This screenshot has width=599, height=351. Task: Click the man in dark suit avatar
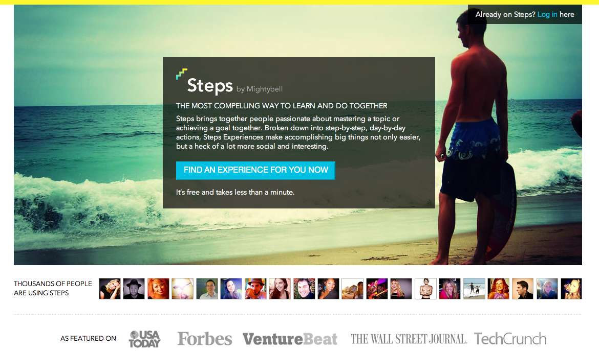click(523, 289)
